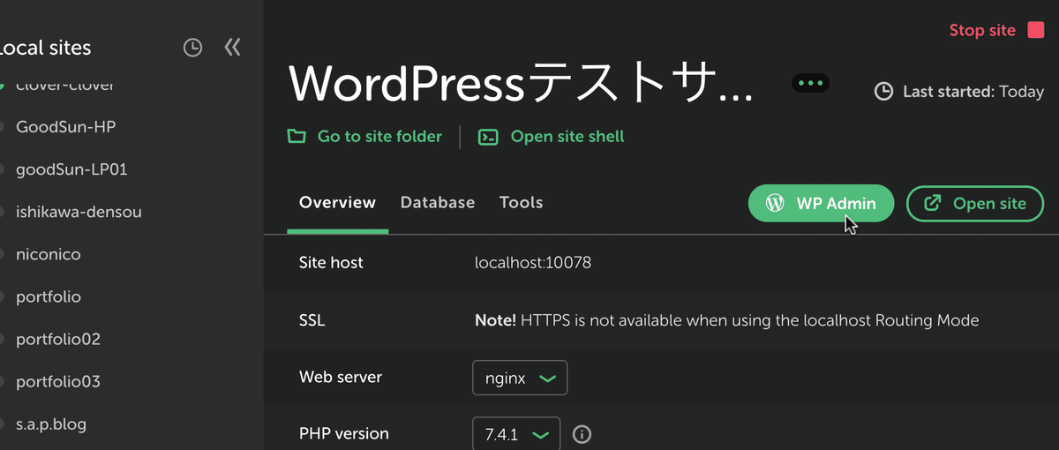1059x450 pixels.
Task: Select the portfolio03 site
Action: [58, 381]
